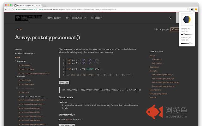Jump to Specifications in article contents
This screenshot has width=202, height=126.
(x=155, y=90)
